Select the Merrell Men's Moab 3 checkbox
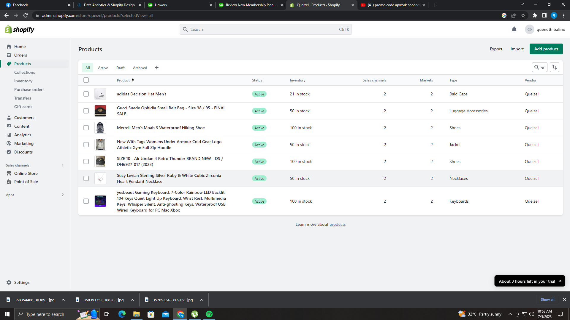The image size is (570, 320). click(x=86, y=128)
